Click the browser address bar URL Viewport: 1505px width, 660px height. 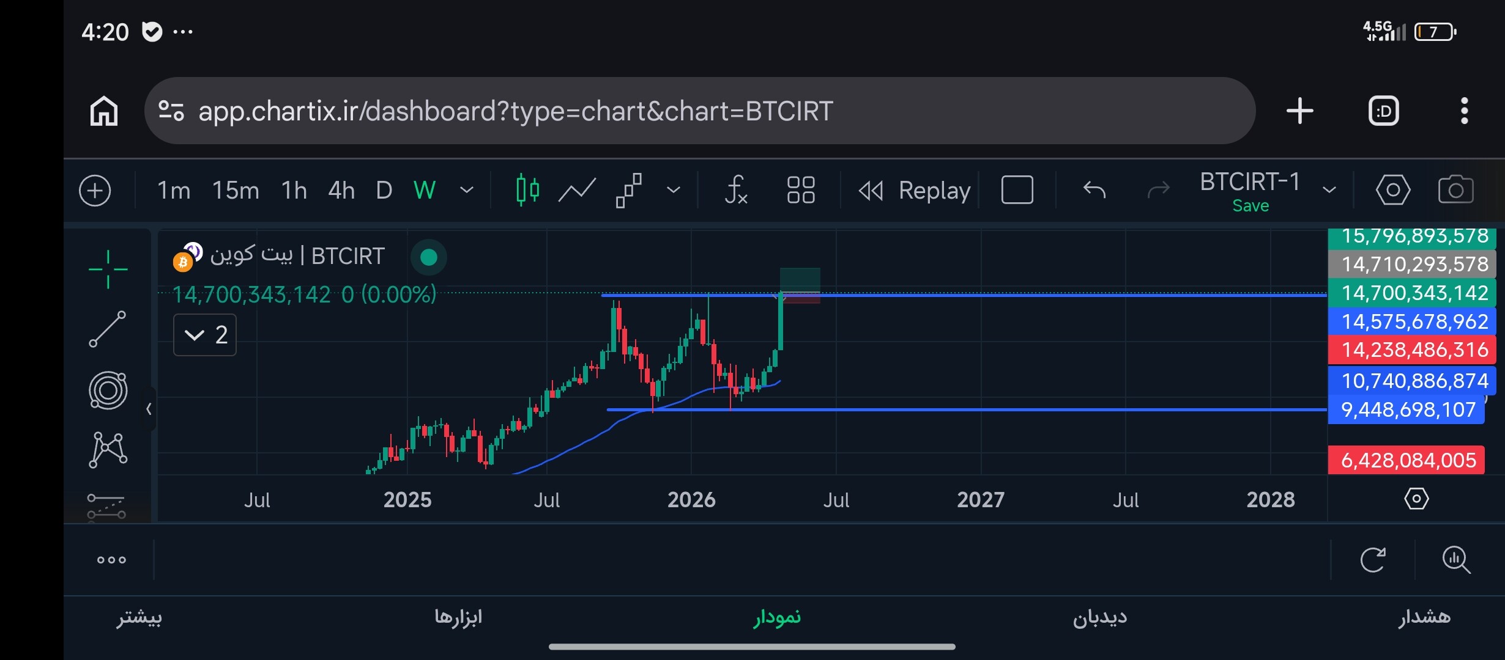tap(516, 111)
